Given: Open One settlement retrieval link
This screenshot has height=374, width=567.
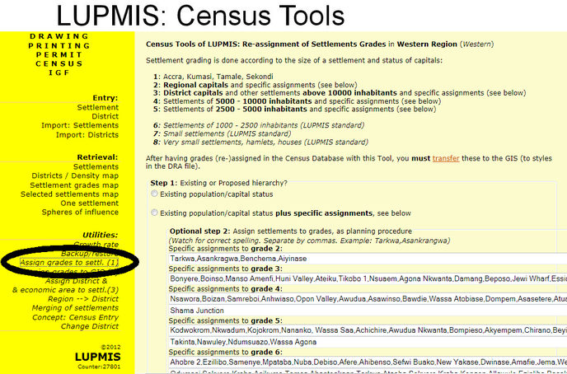Looking at the screenshot, I should [90, 203].
